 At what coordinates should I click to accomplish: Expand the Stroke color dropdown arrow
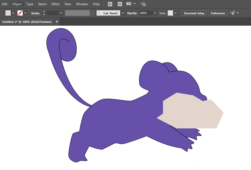tap(25, 13)
